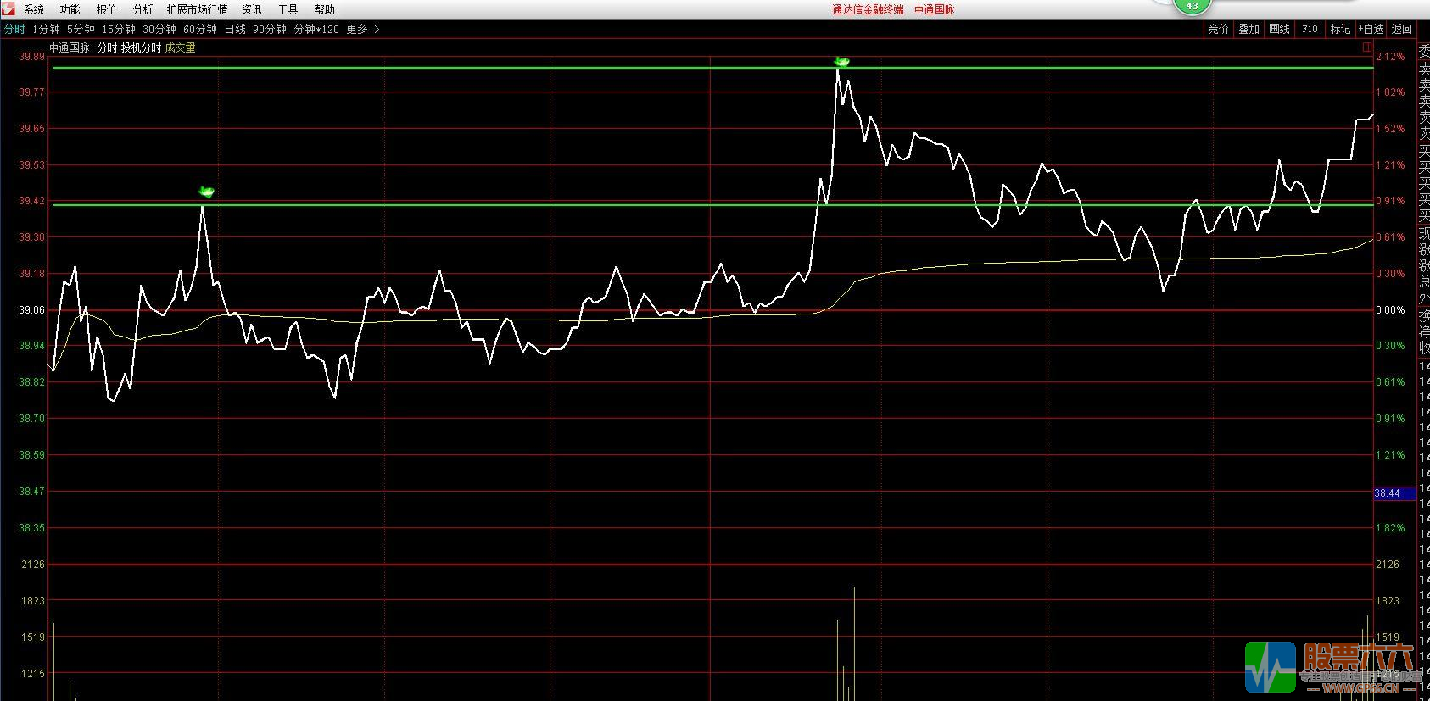
Task: Click the 38.47 price axis label
Action: [x=31, y=491]
